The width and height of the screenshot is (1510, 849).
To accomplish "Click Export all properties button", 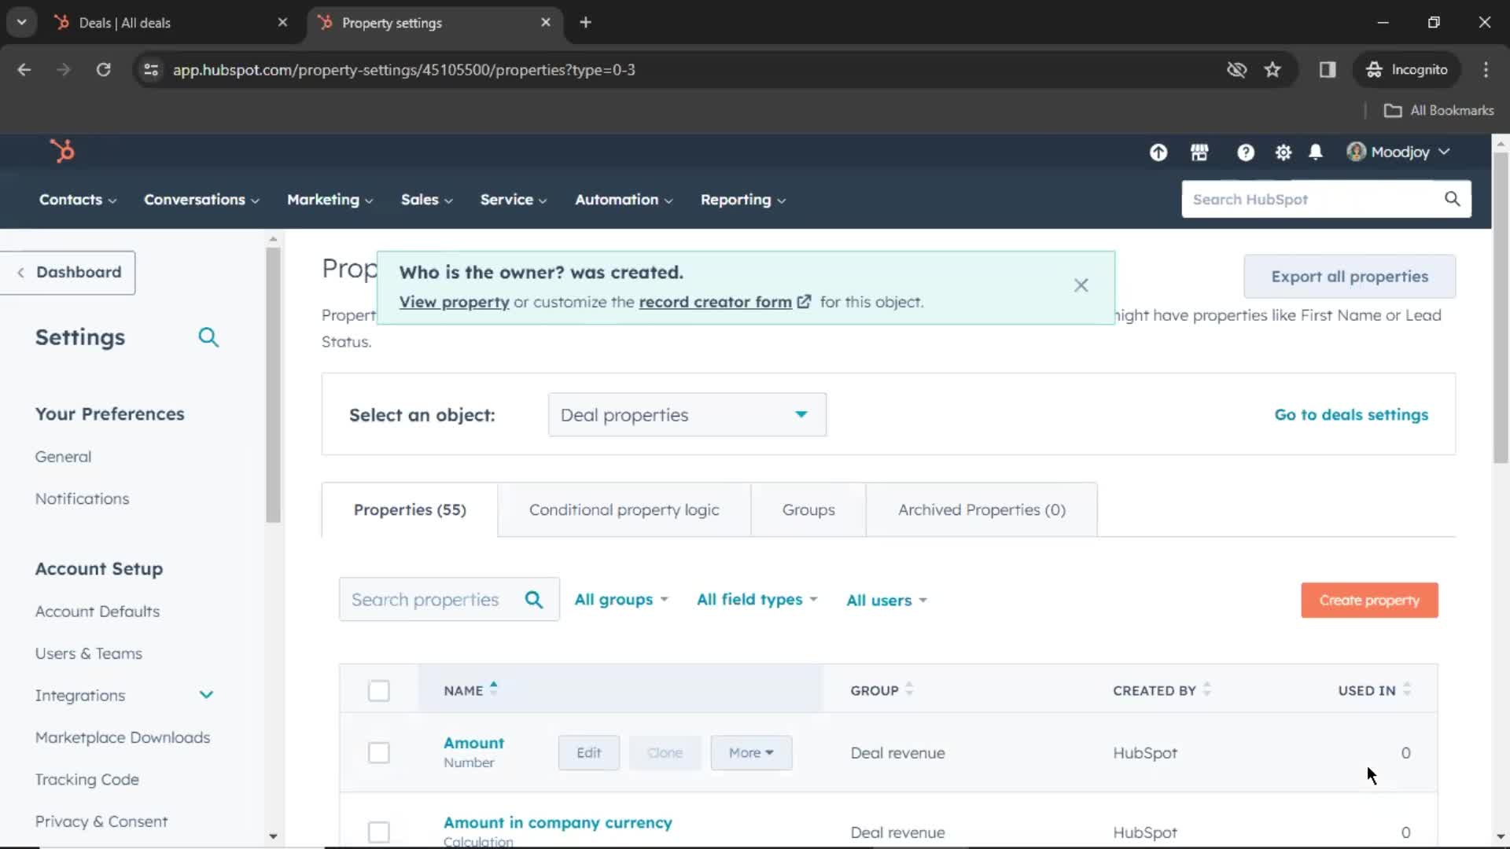I will pyautogui.click(x=1350, y=276).
